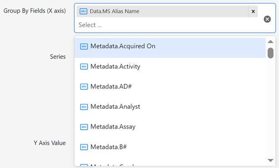Image resolution: width=279 pixels, height=168 pixels.
Task: Click the abc icon on Data.MS Alias Name
Action: (83, 11)
